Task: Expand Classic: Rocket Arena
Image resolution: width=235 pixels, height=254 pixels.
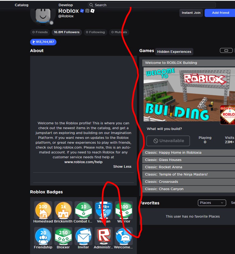Action: [x=188, y=167]
